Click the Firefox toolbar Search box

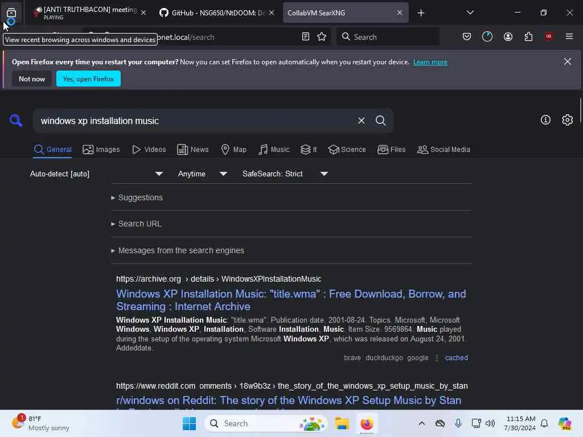(388, 36)
